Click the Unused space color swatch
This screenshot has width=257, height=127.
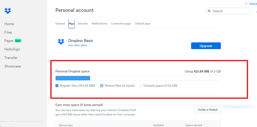click(141, 86)
